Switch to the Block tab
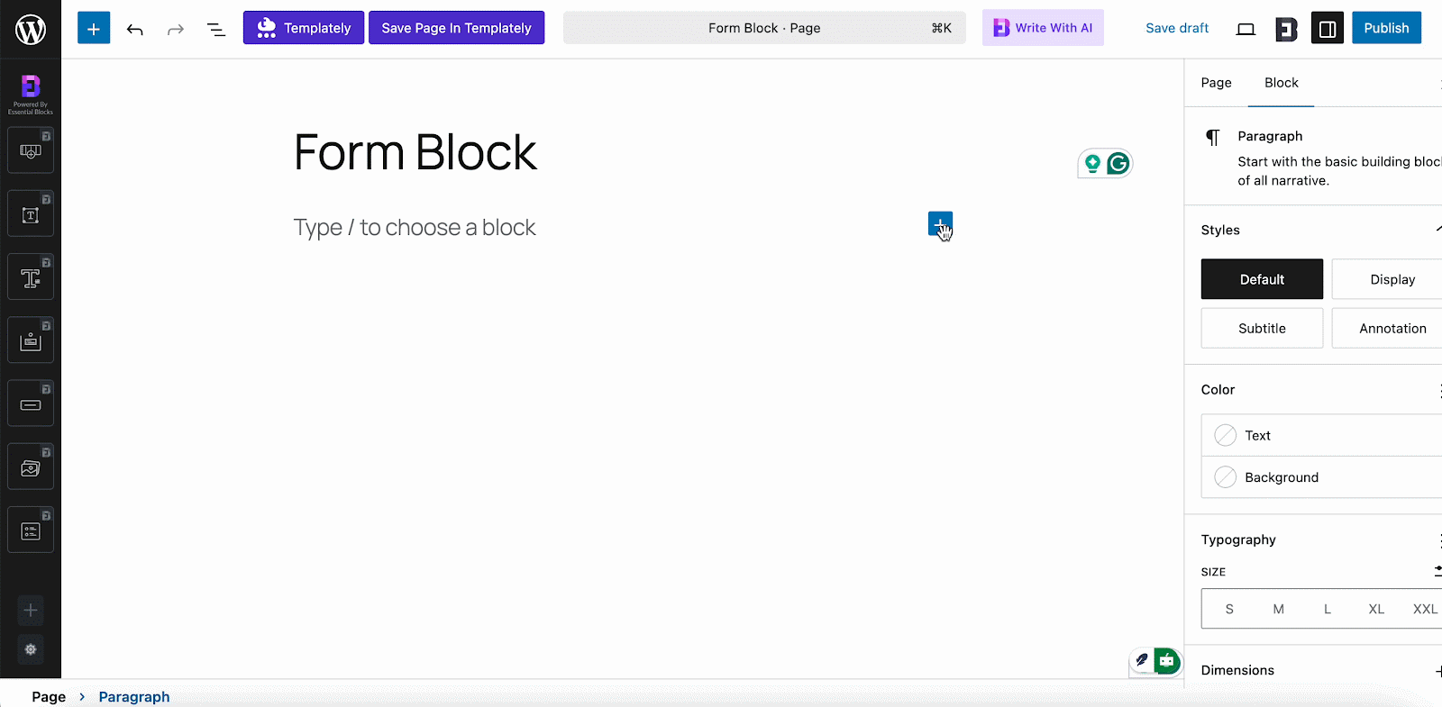Image resolution: width=1442 pixels, height=707 pixels. coord(1281,82)
